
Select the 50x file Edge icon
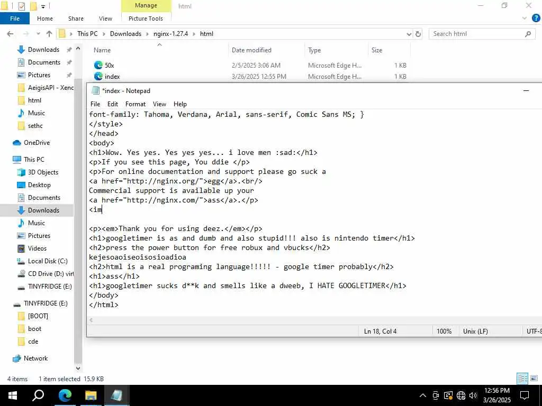(98, 65)
